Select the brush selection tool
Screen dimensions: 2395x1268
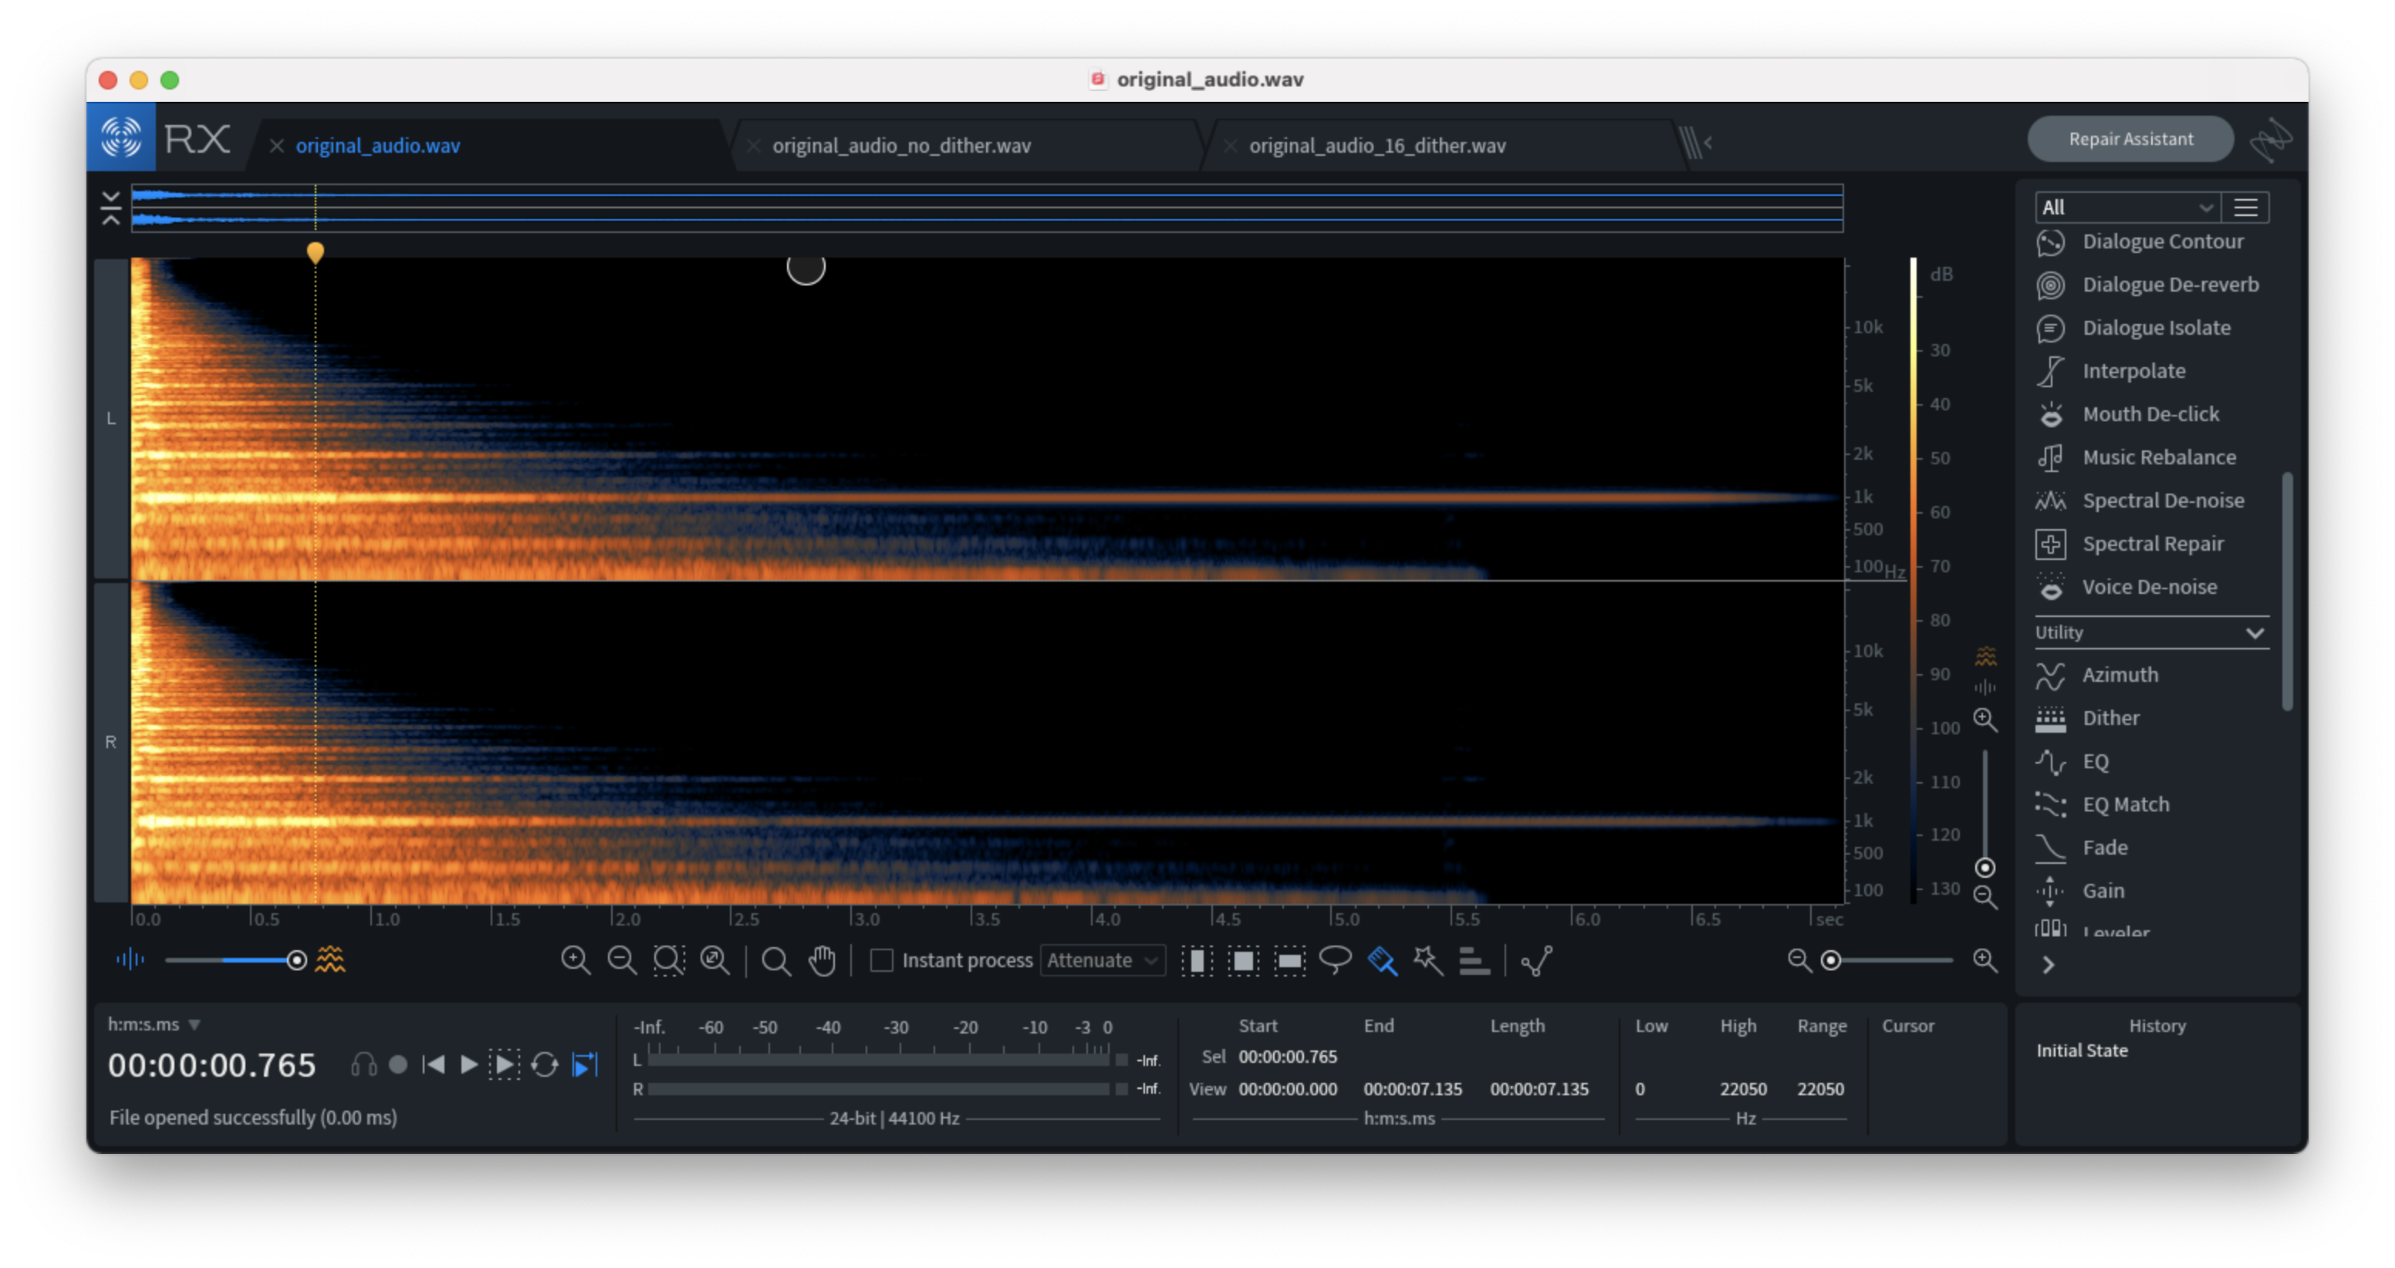[1383, 961]
